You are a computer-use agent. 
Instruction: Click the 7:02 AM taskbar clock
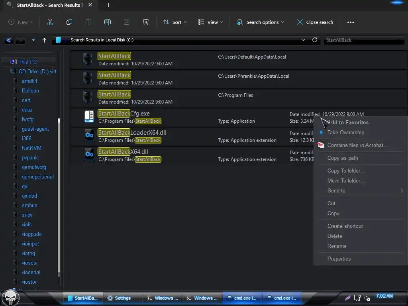tap(384, 296)
